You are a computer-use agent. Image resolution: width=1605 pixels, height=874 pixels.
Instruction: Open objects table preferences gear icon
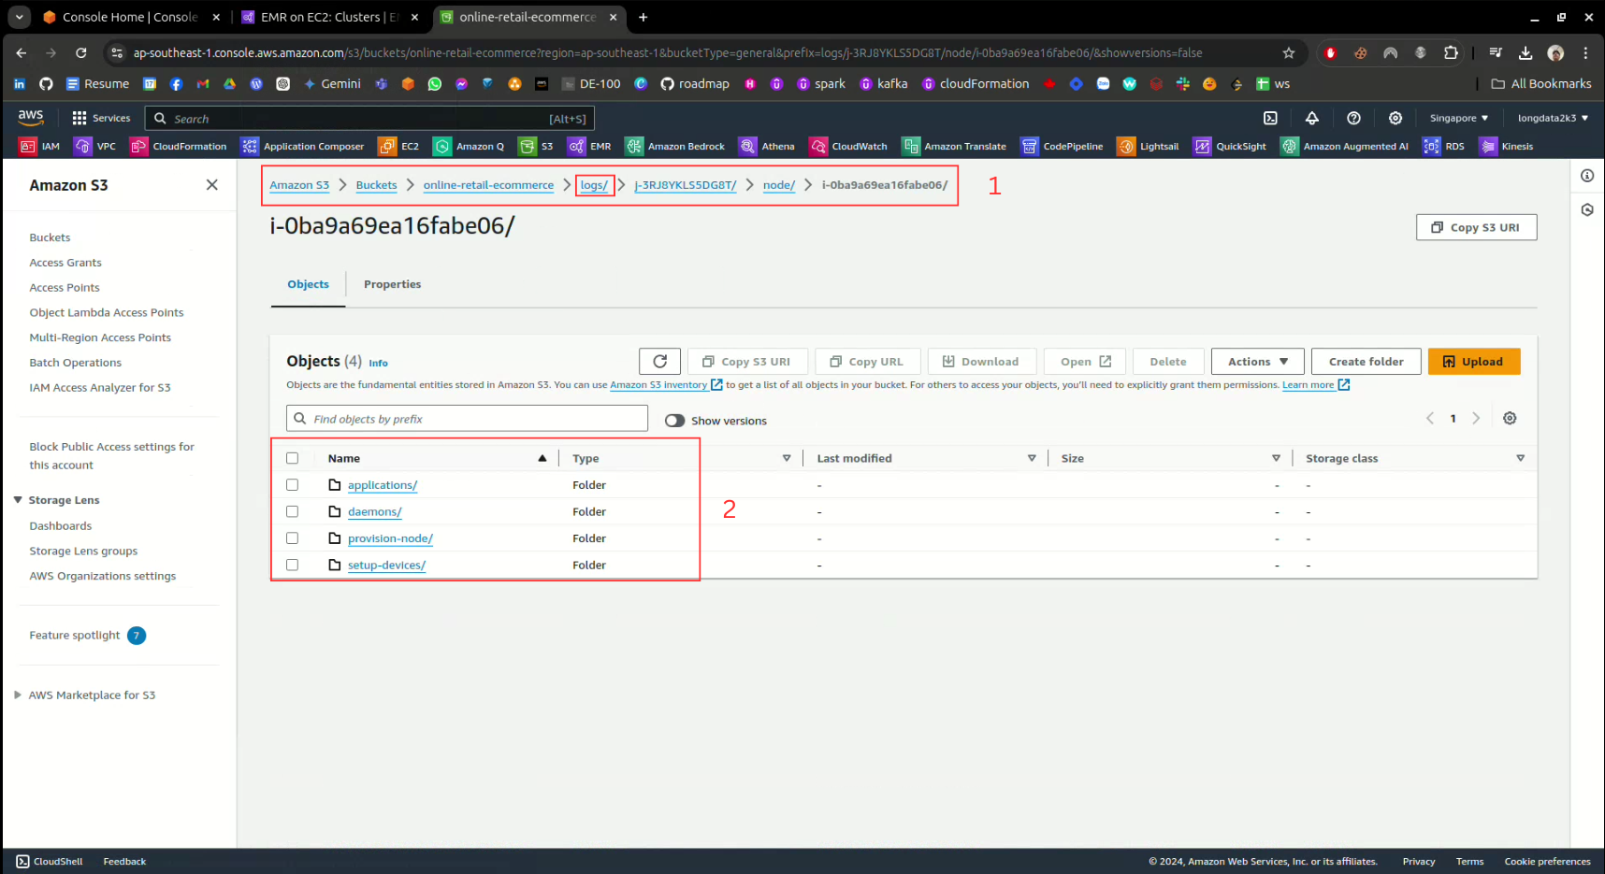point(1510,419)
